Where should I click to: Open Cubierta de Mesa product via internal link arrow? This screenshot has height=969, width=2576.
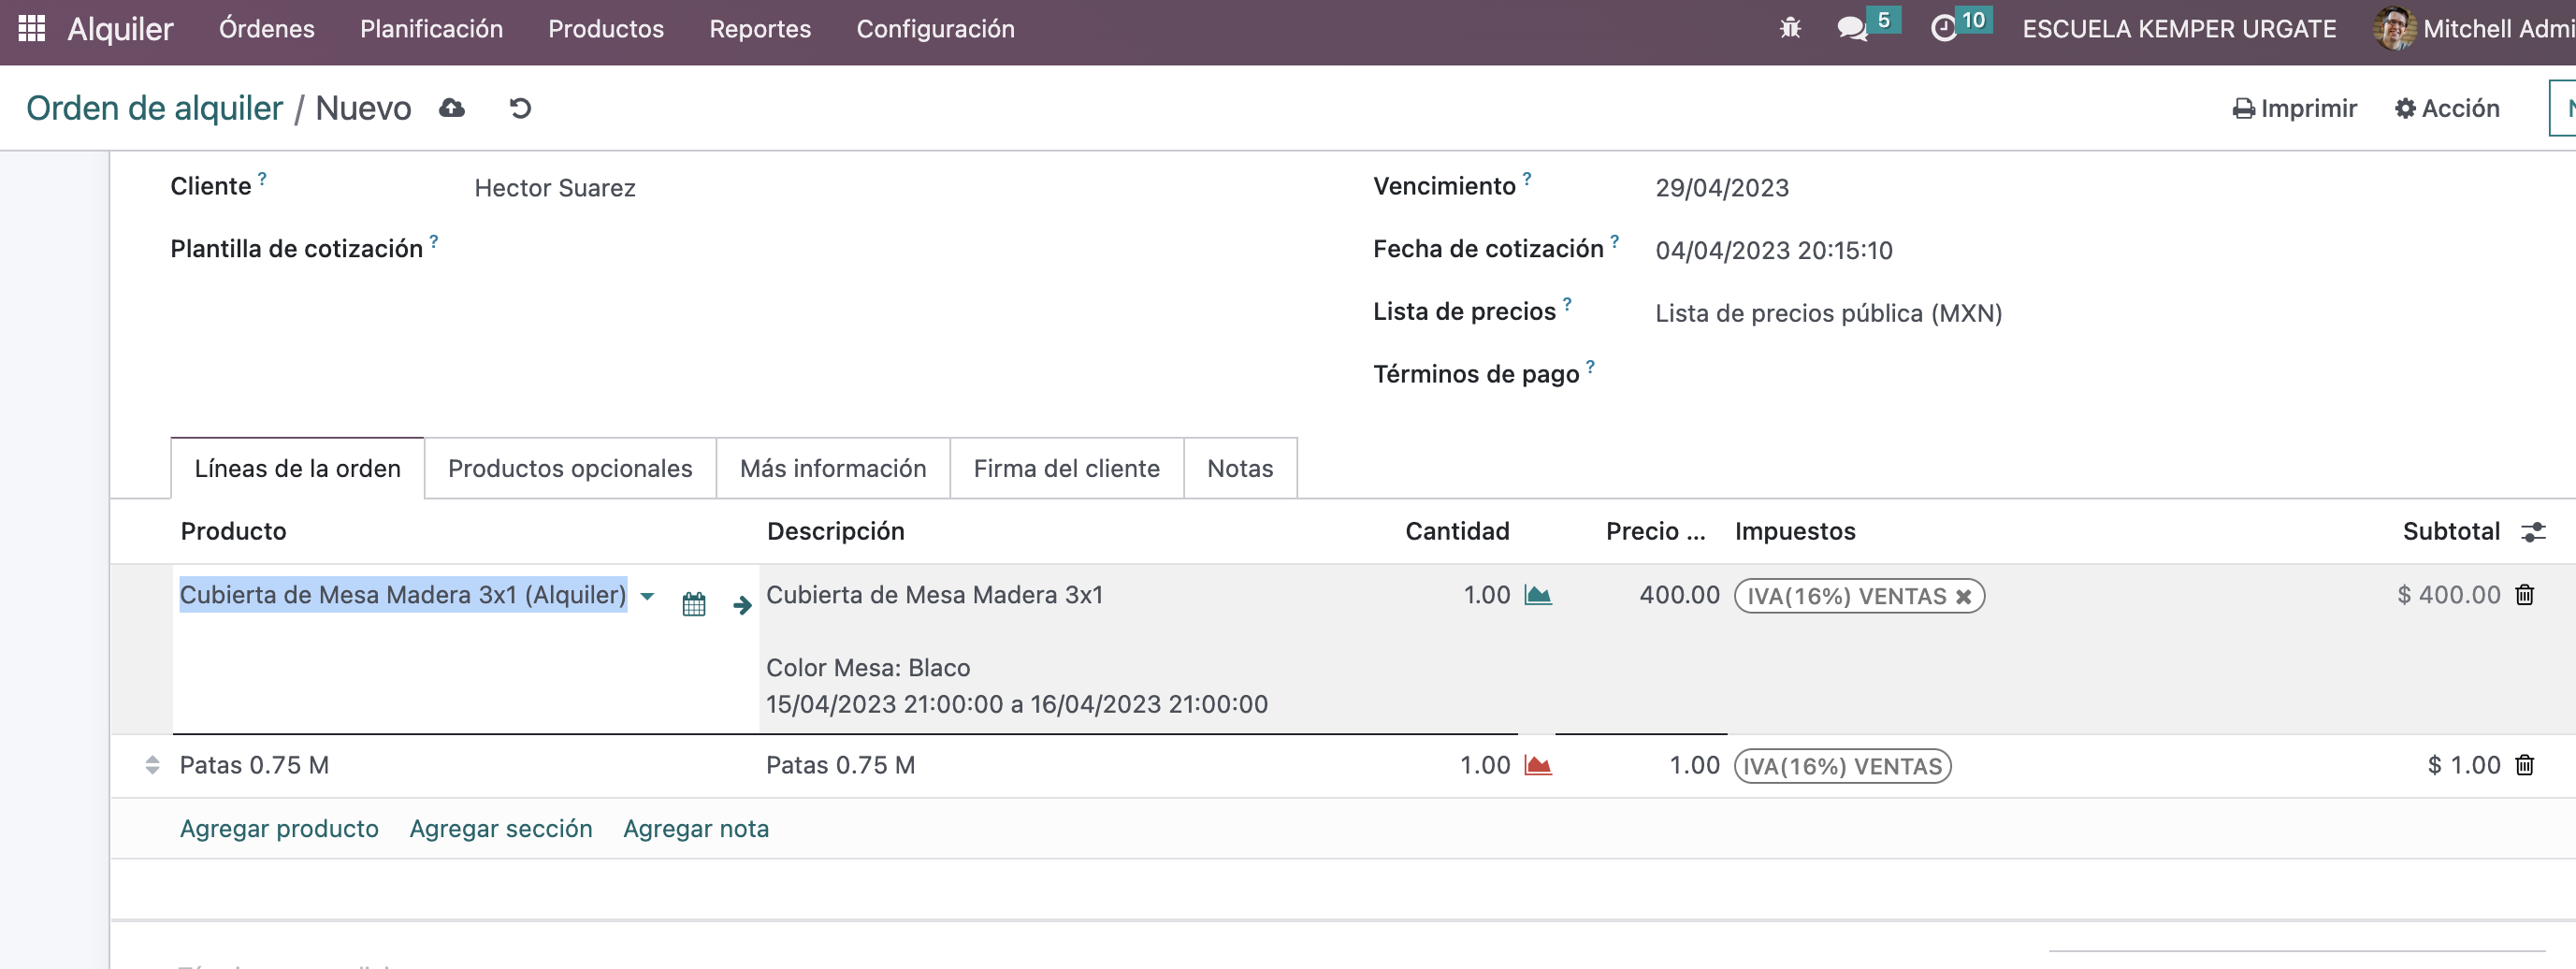tap(742, 604)
